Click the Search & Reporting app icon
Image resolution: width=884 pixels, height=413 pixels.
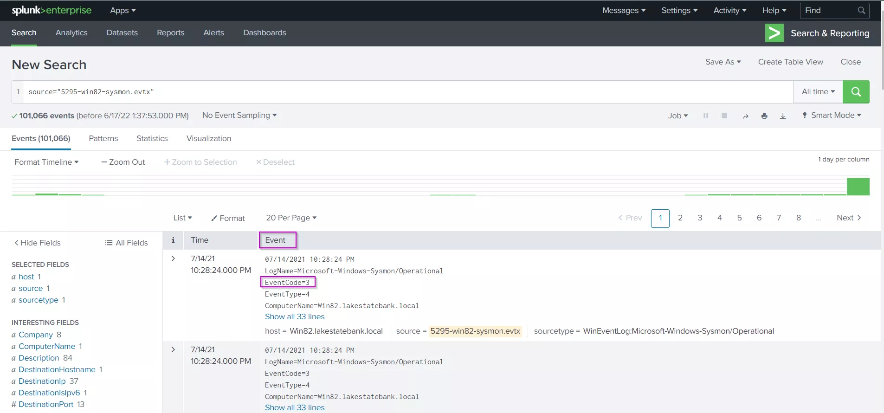pos(774,33)
